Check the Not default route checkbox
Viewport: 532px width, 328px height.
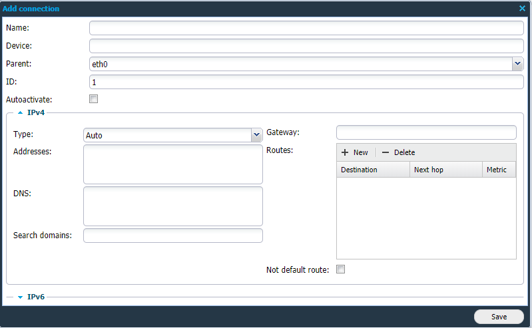(x=341, y=269)
